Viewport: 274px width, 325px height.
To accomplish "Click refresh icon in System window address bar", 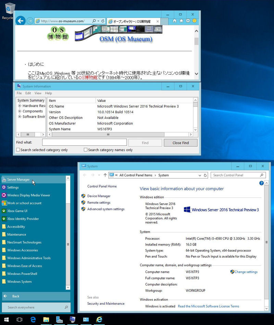I will (x=205, y=175).
